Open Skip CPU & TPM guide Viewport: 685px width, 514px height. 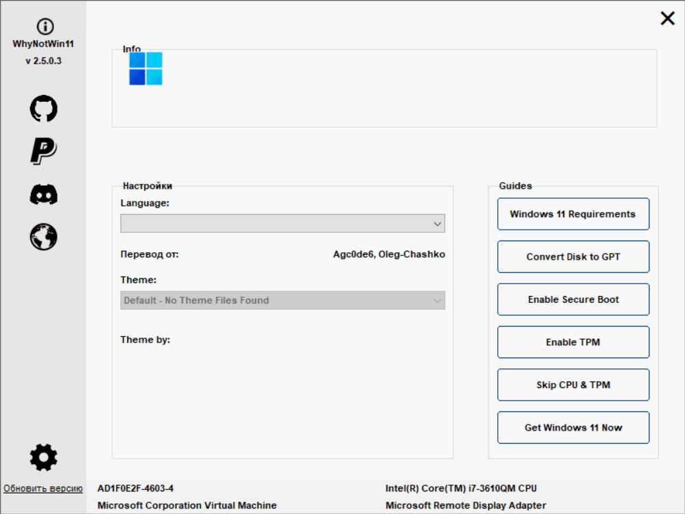573,385
